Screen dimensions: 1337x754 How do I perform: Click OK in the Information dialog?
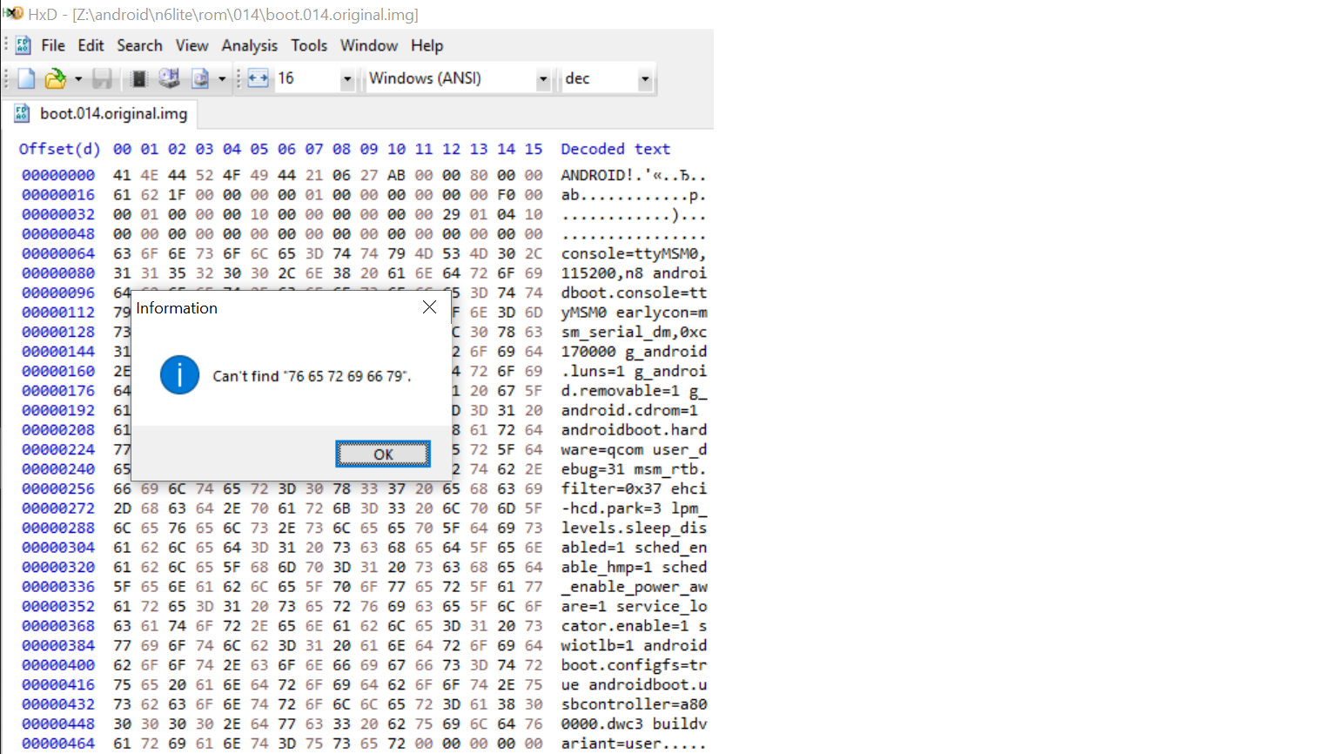383,454
